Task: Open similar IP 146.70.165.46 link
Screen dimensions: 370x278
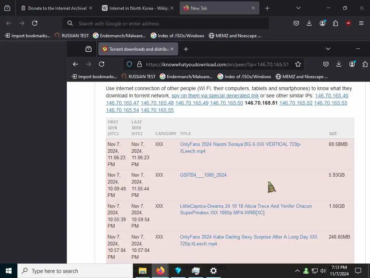Action: point(332,96)
